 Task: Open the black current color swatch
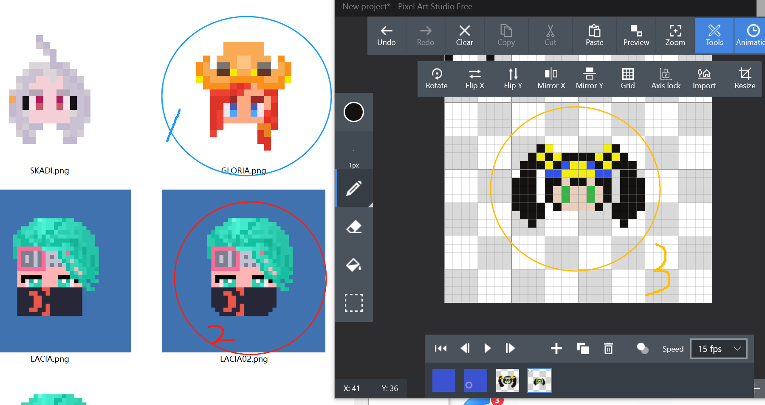tap(354, 112)
